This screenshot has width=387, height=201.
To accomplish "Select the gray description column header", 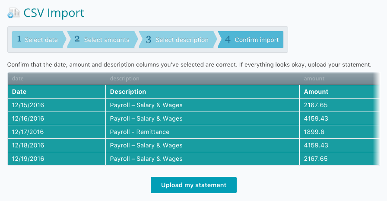I will [x=203, y=79].
